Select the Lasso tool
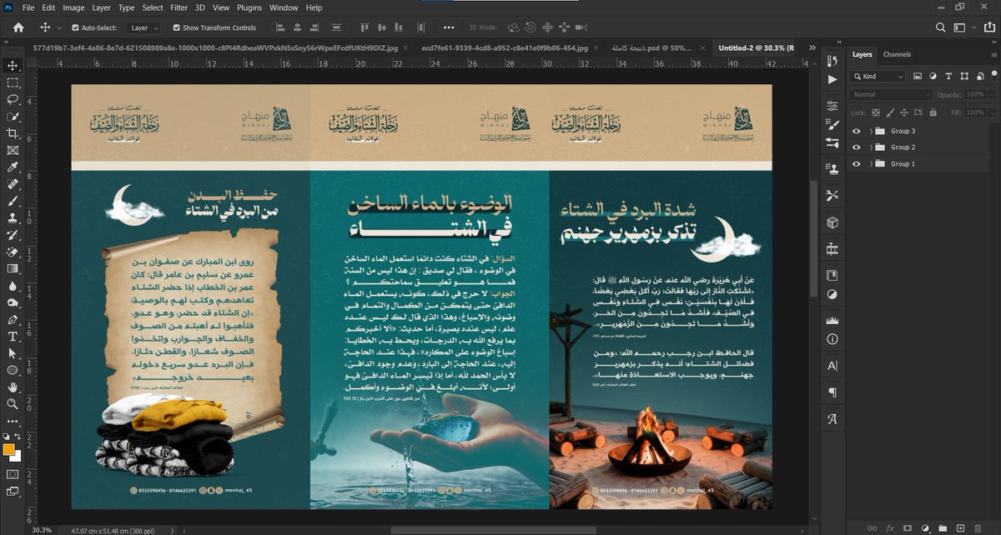This screenshot has height=535, width=1001. (x=13, y=99)
